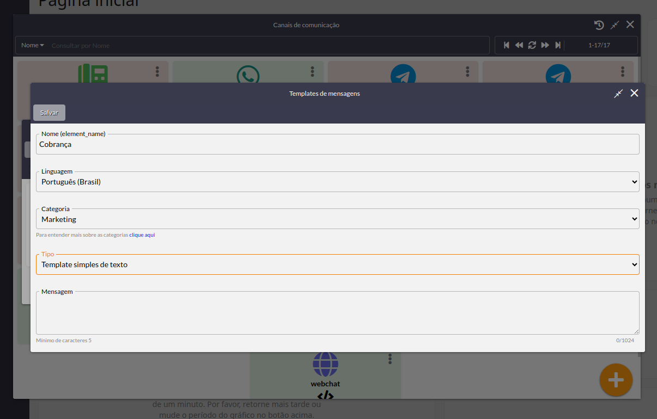
Task: Close the Templates de mensagens dialog
Action: [634, 93]
